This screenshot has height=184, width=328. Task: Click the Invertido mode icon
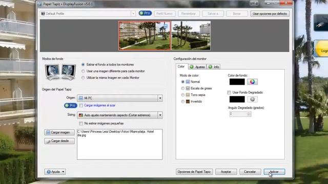click(188, 102)
